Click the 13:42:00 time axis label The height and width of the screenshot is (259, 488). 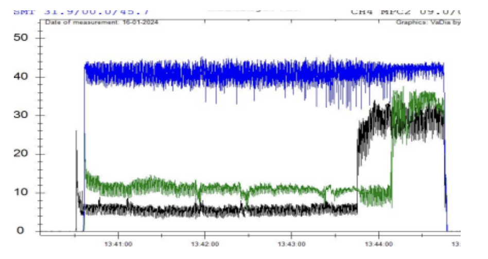[205, 244]
